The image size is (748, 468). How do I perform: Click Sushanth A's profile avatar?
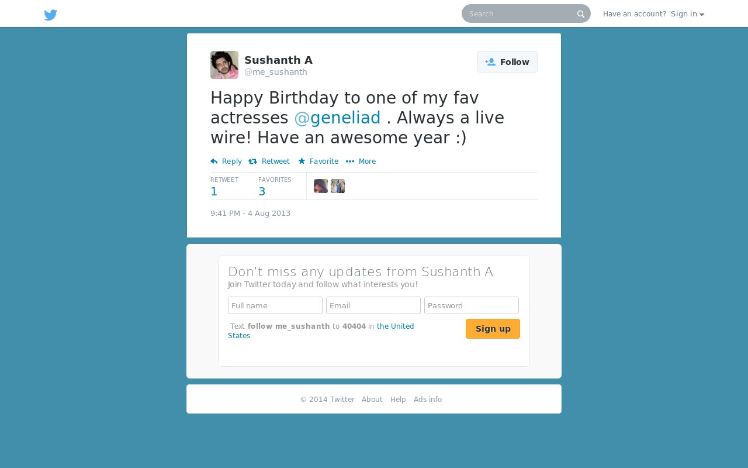(x=224, y=65)
